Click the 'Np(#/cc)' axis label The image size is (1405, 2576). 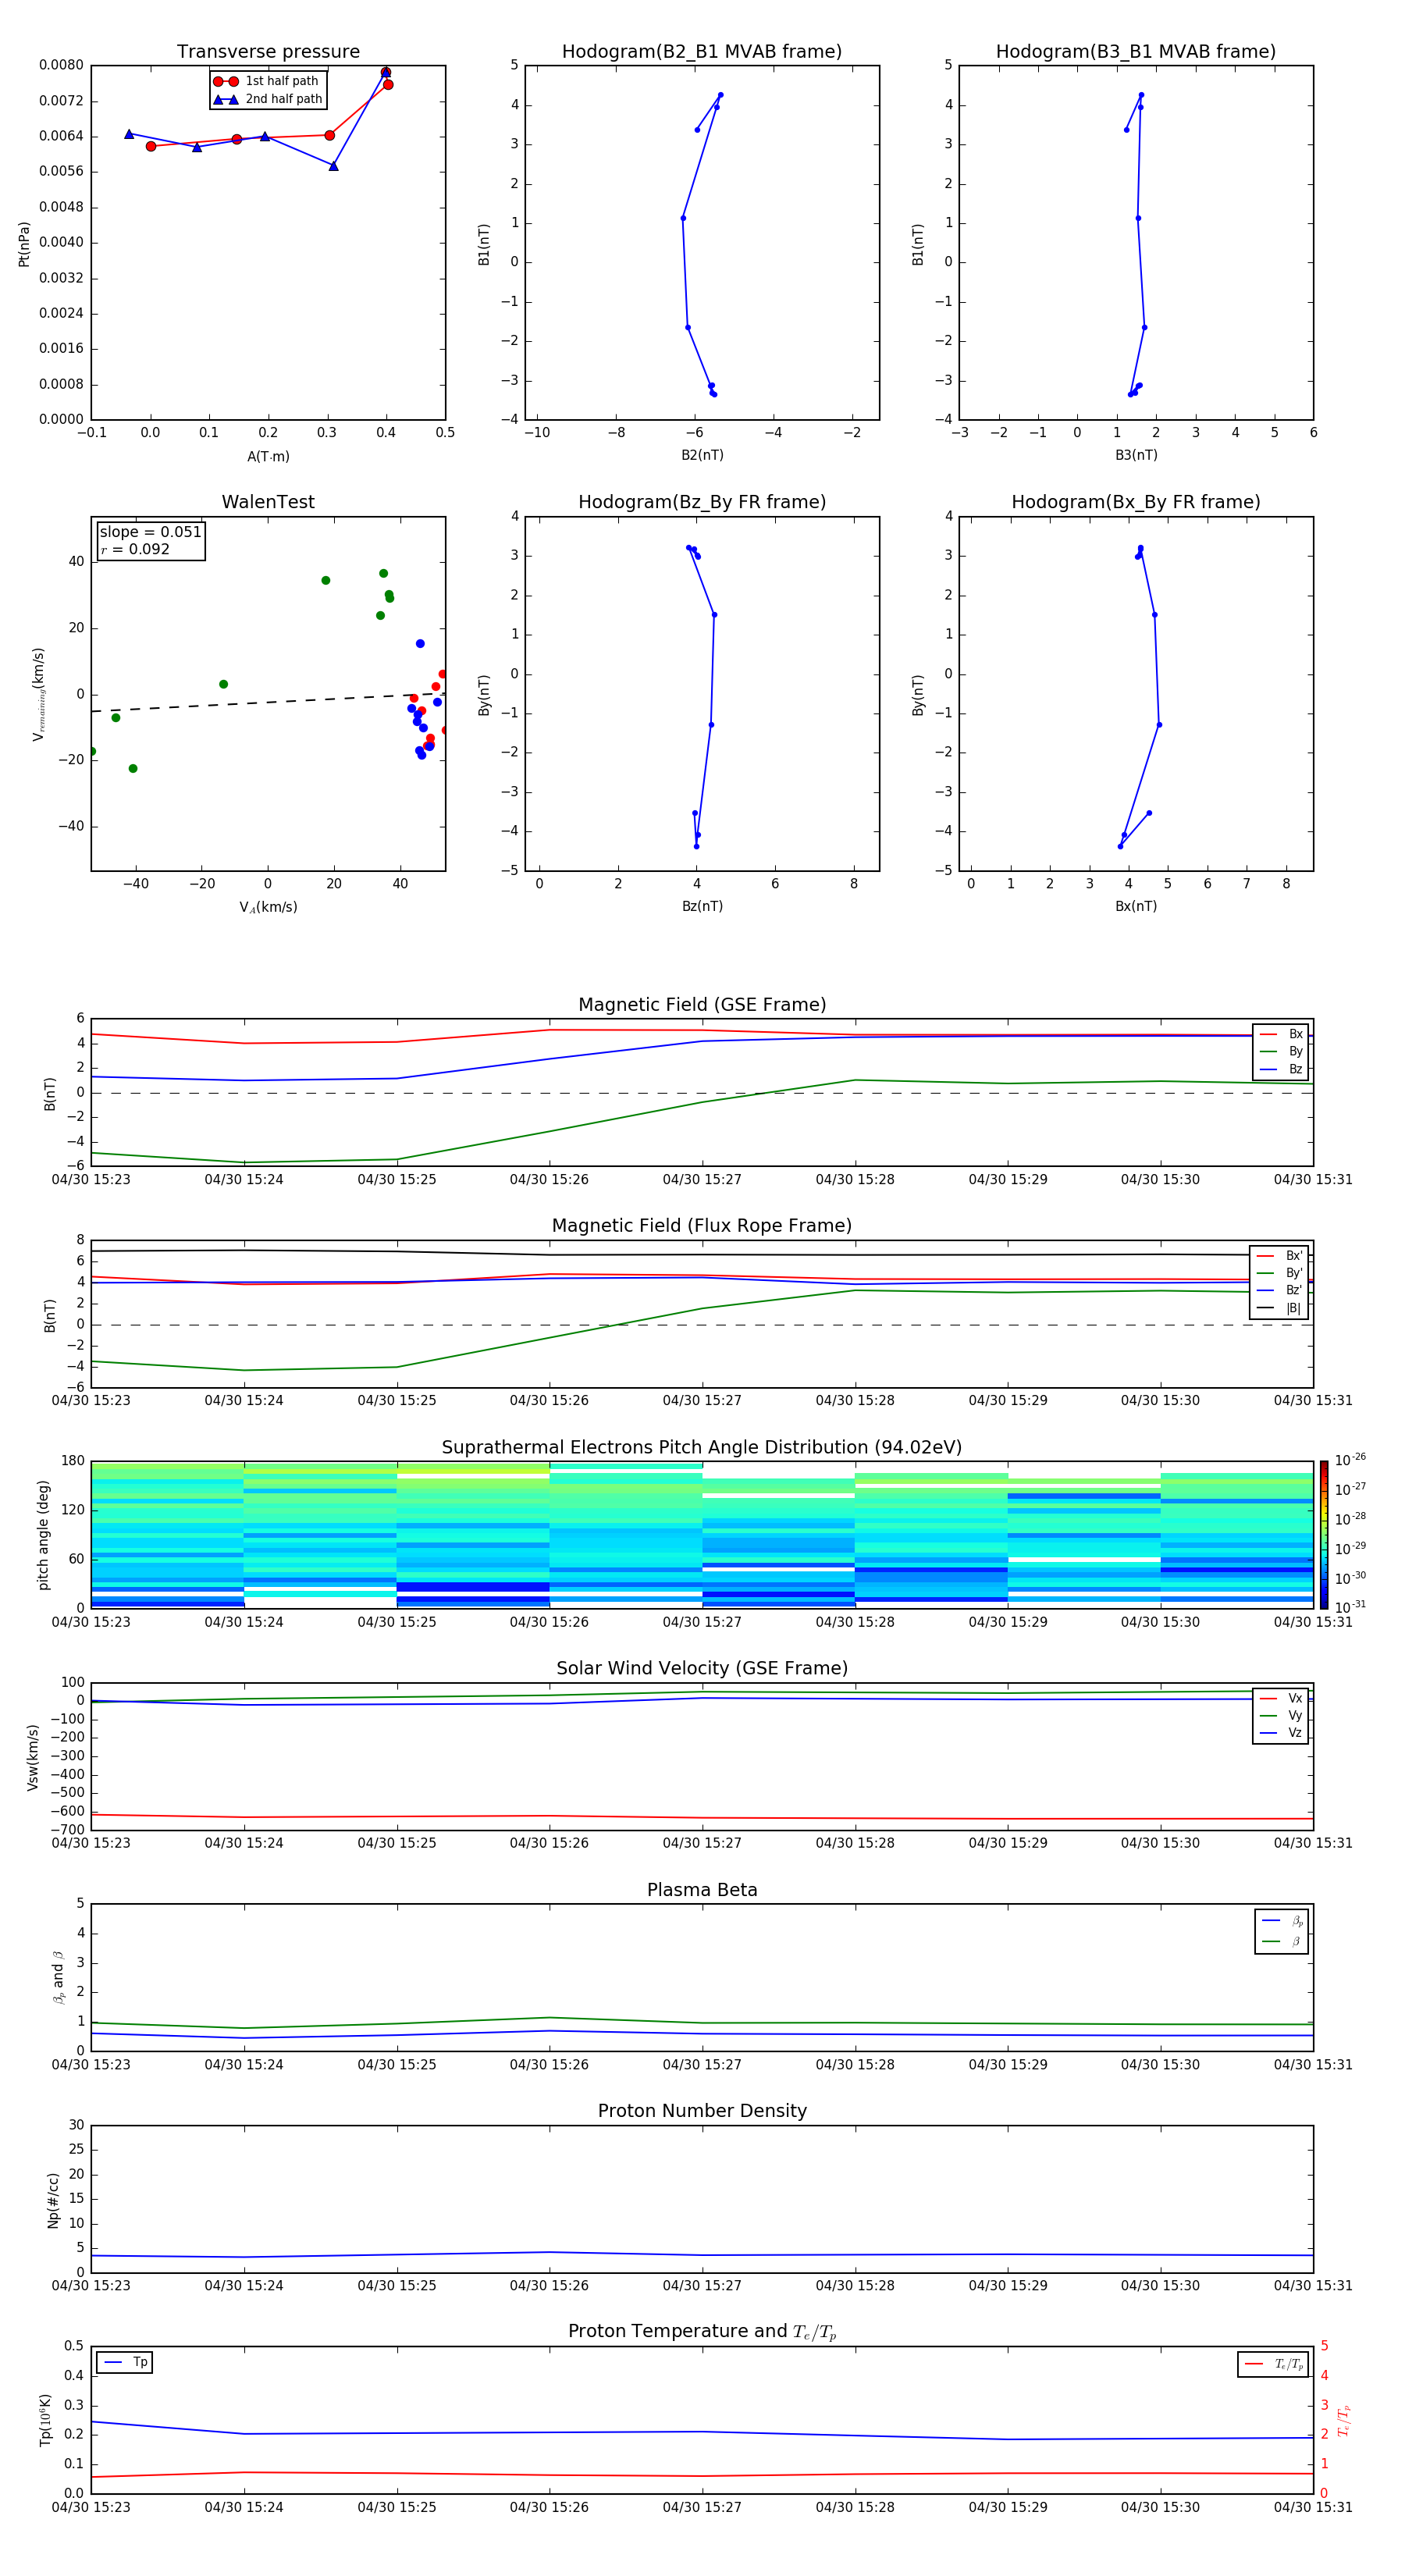click(x=53, y=2200)
